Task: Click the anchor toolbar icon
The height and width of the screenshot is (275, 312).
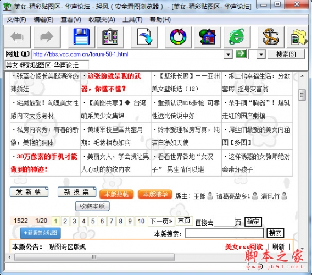Action: click(x=271, y=37)
